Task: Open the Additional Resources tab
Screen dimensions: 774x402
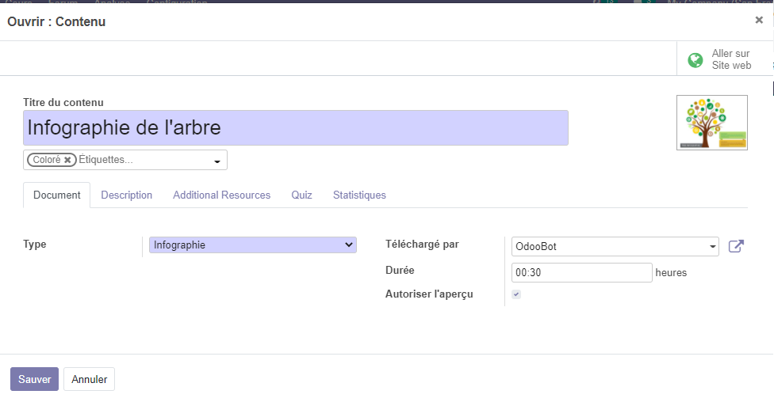Action: pos(221,195)
